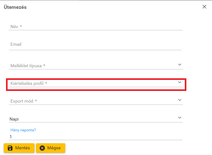This screenshot has width=212, height=155.
Task: Click the Név placeholder label text
Action: 16,27
